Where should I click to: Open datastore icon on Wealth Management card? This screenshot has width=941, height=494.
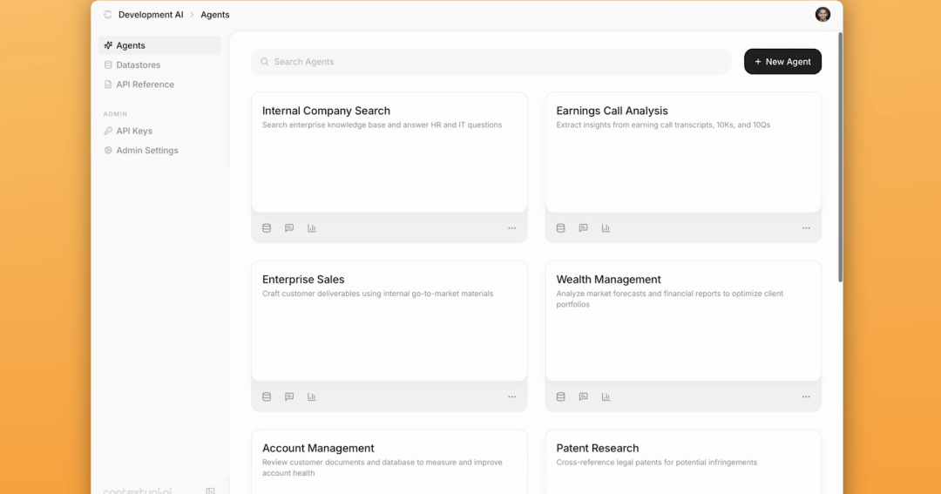(x=560, y=396)
